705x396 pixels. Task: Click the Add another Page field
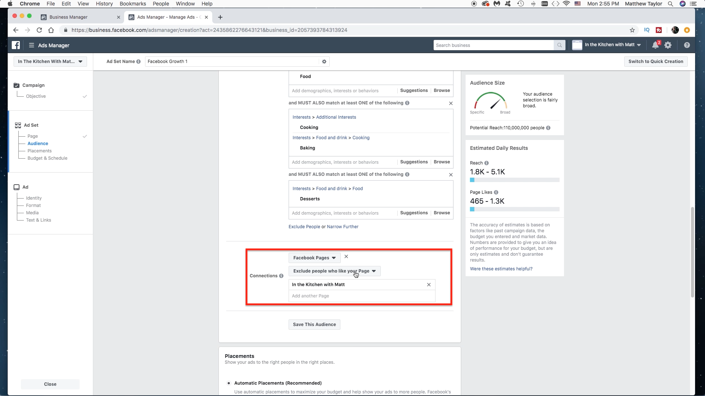(362, 296)
